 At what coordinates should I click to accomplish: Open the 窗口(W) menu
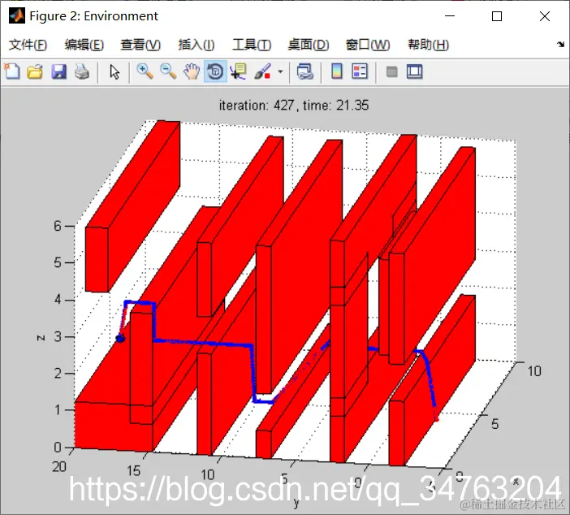(368, 45)
